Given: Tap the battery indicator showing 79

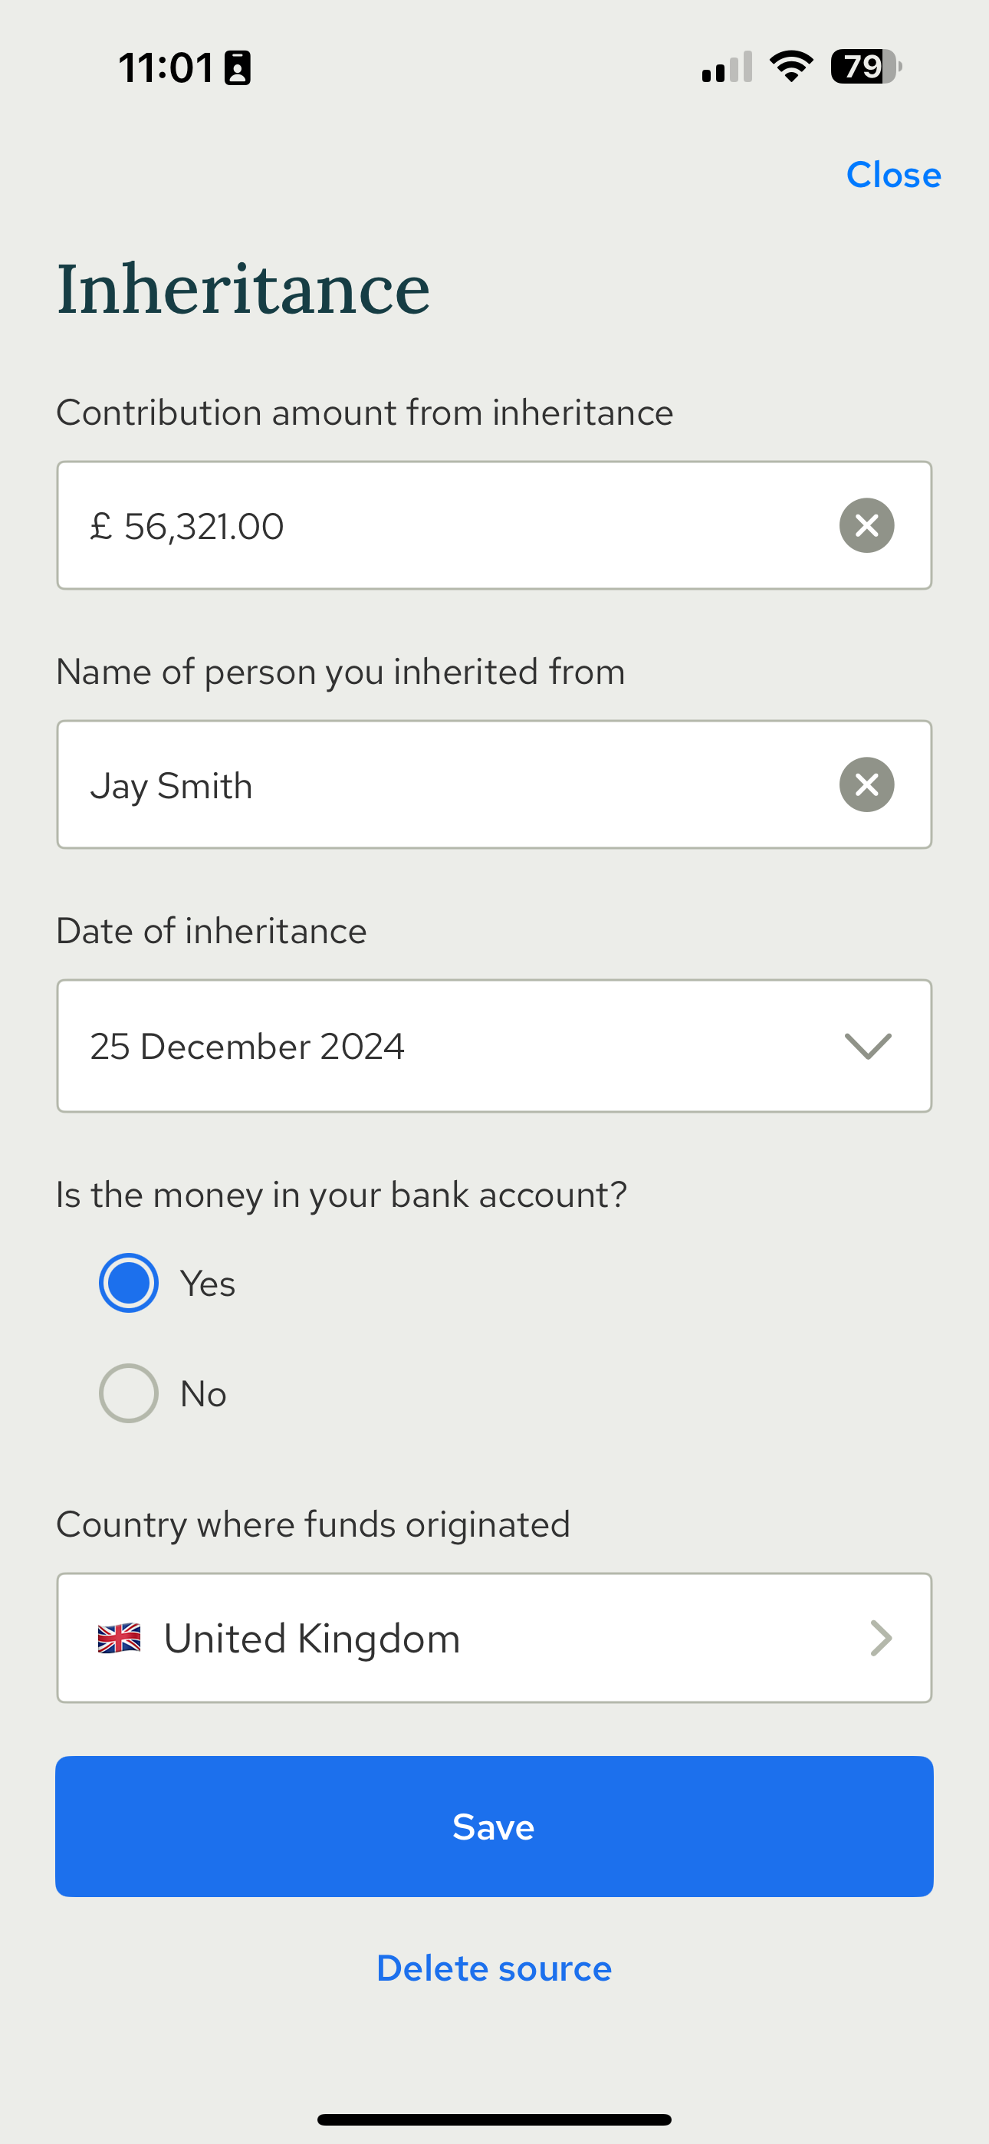Looking at the screenshot, I should (866, 67).
